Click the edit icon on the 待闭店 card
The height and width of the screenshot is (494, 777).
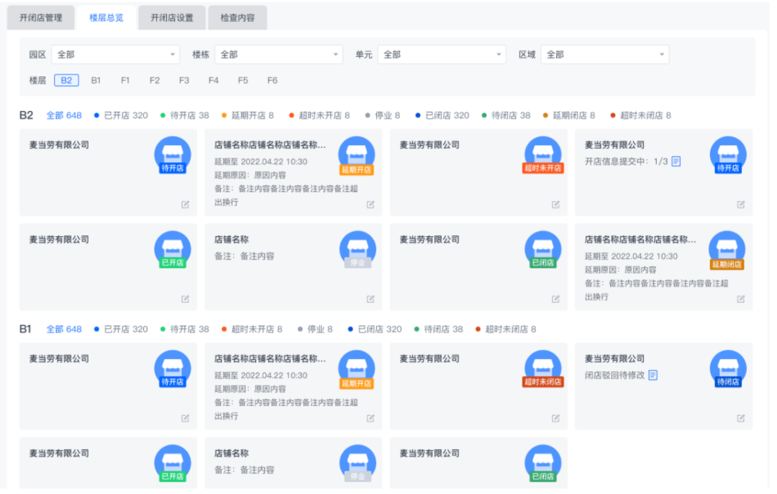(x=740, y=418)
